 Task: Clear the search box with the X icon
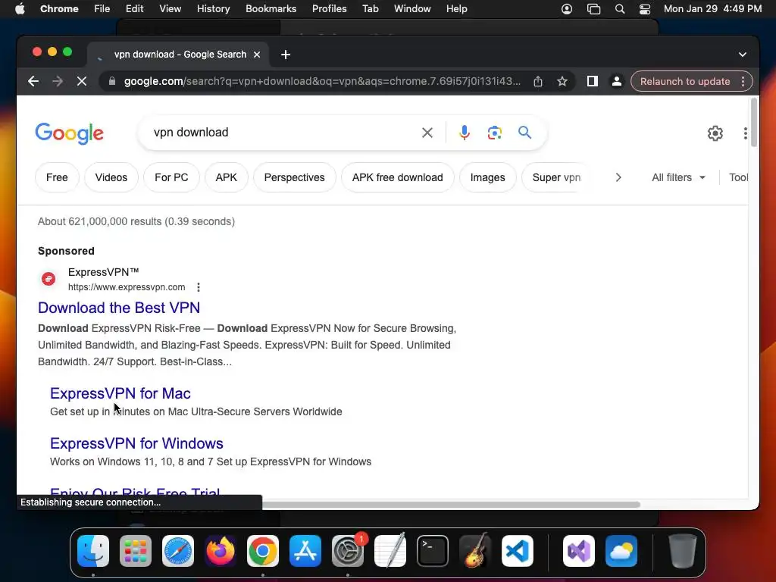[x=427, y=133]
